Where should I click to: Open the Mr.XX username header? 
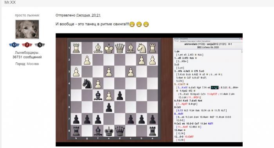point(10,2)
